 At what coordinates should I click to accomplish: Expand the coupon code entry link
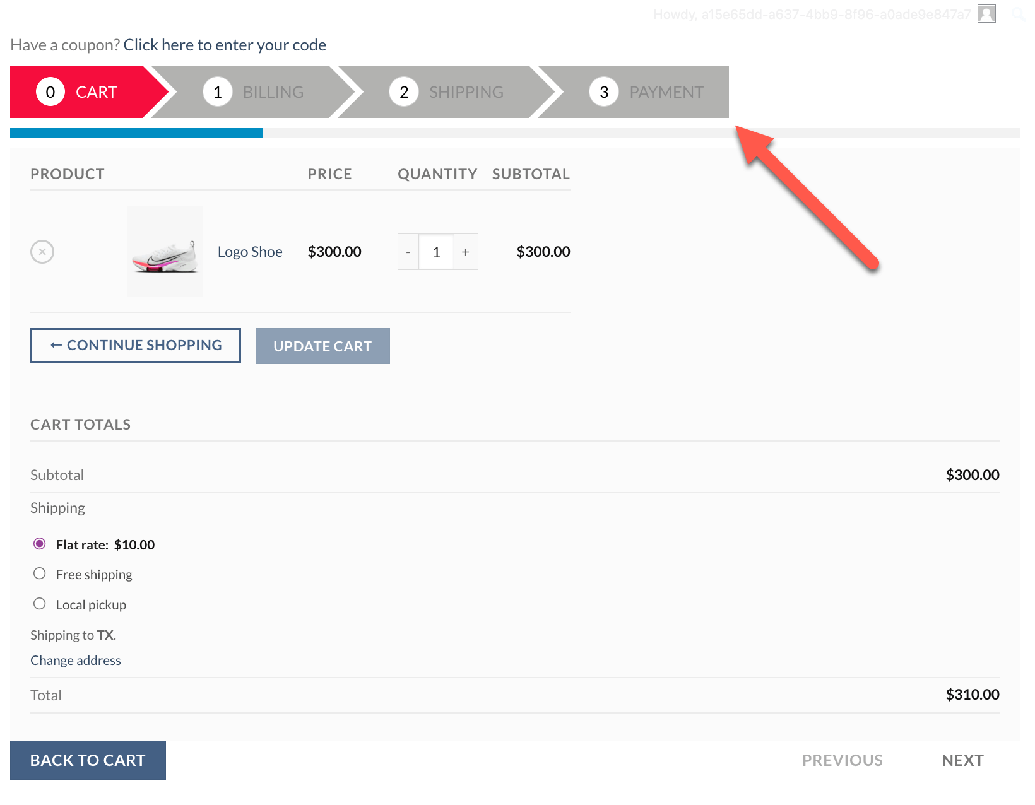point(225,45)
